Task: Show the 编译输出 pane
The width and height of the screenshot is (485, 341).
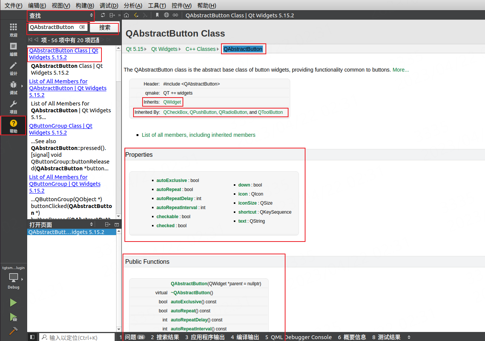Action: 245,337
